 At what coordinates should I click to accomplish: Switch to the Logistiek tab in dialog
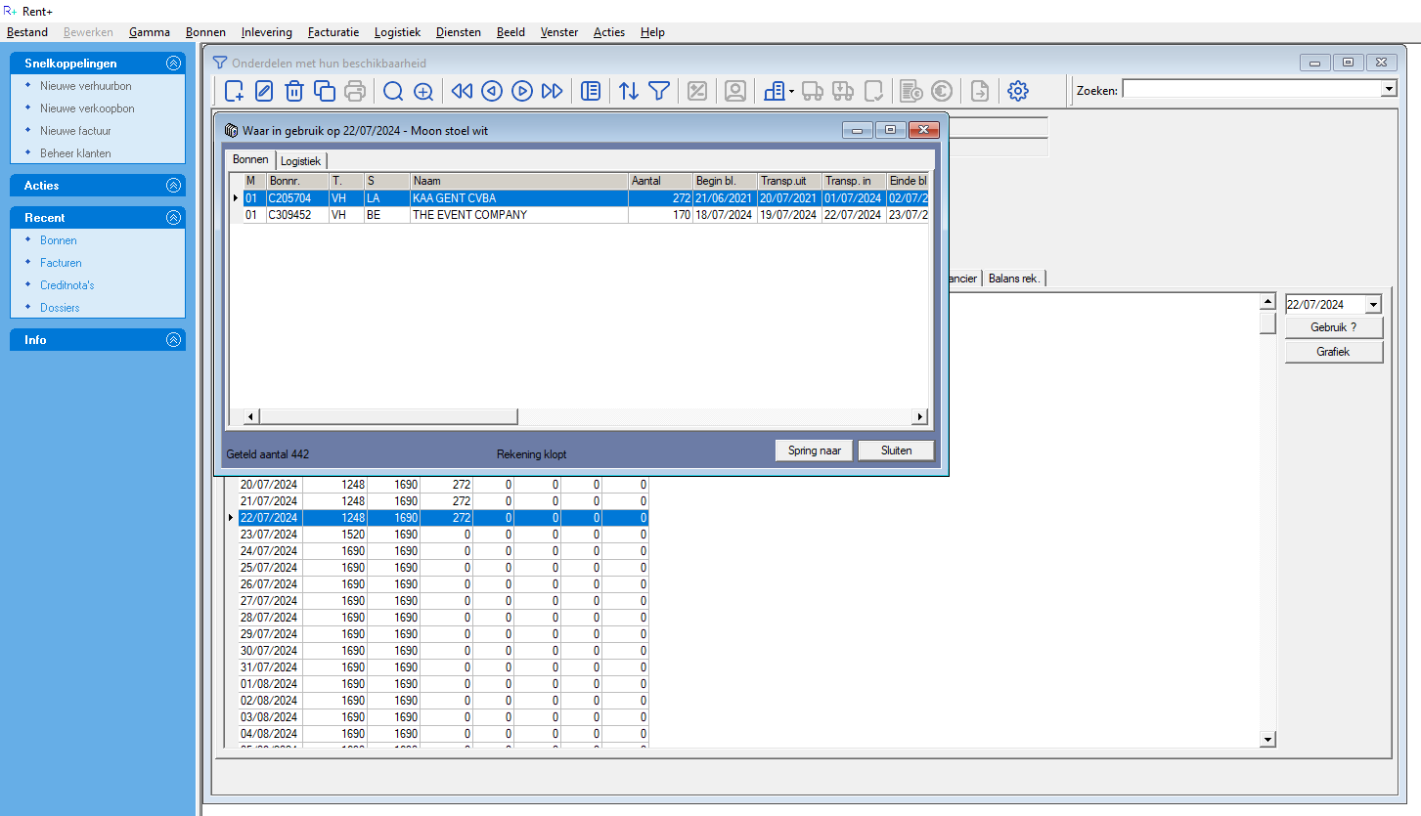(x=301, y=160)
